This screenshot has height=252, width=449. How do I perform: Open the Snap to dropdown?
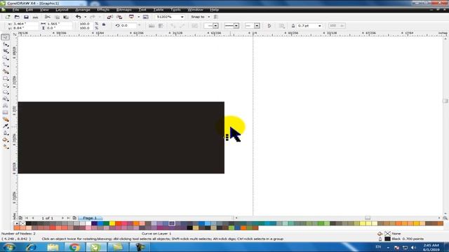point(208,17)
